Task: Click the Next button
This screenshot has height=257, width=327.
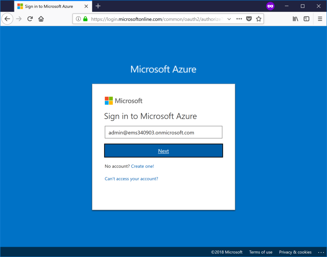Action: pyautogui.click(x=163, y=151)
